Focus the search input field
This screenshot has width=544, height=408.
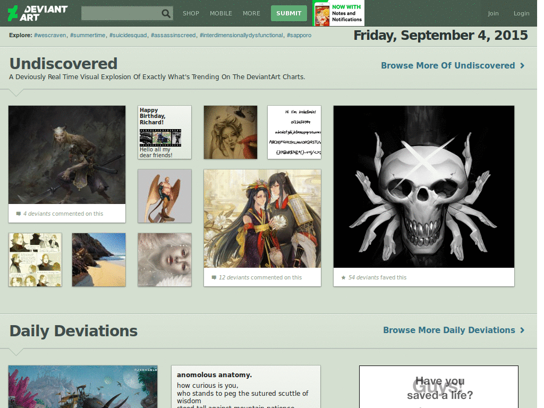122,13
